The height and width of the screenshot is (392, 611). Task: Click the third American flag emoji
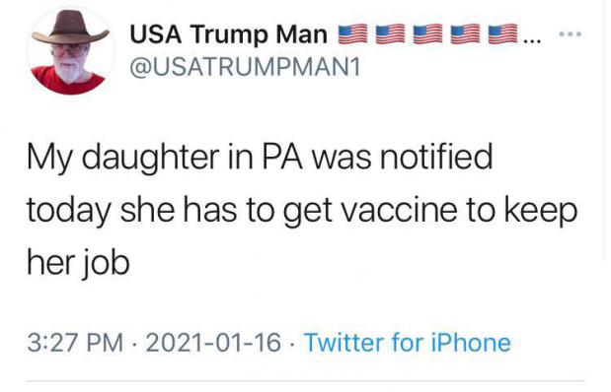pyautogui.click(x=428, y=34)
